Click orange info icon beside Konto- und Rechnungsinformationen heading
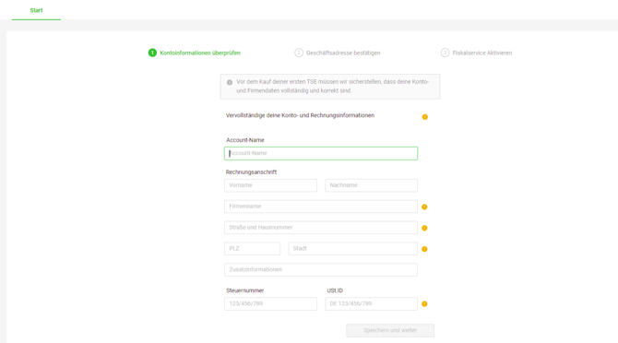Viewport: 618px width, 343px height. tap(425, 117)
